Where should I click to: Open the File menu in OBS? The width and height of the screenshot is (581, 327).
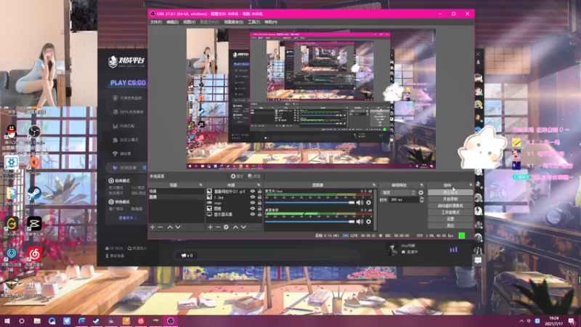pyautogui.click(x=156, y=22)
